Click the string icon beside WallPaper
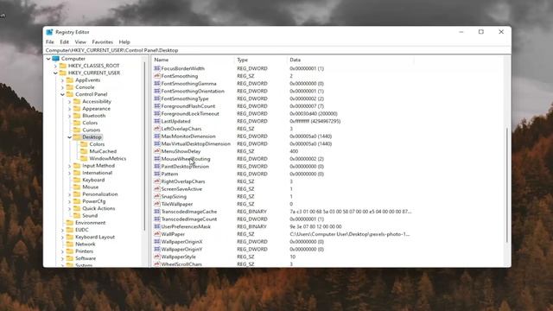This screenshot has height=311, width=553. (x=157, y=234)
